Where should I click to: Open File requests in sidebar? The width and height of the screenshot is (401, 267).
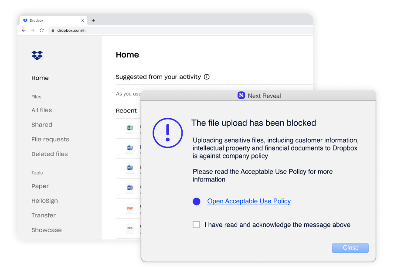pos(51,140)
